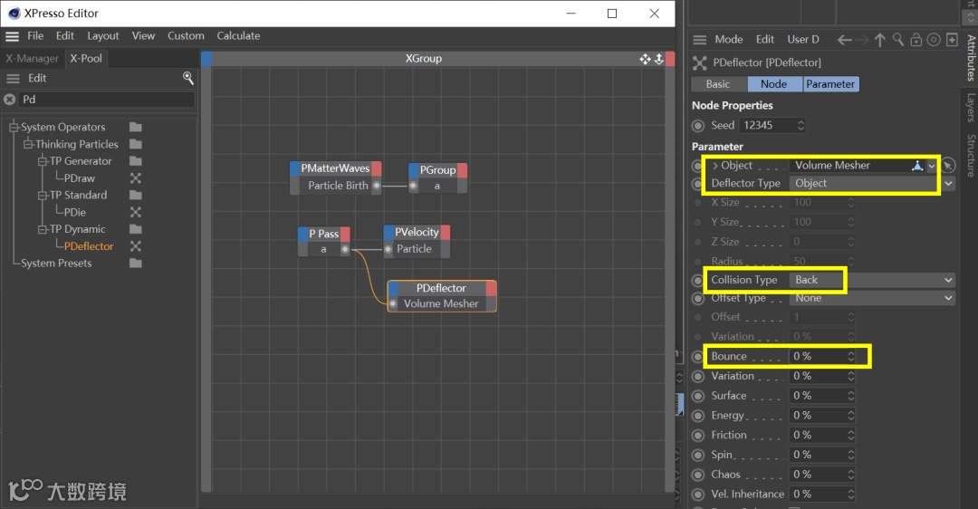Collapse the System Operators tree node

14,127
